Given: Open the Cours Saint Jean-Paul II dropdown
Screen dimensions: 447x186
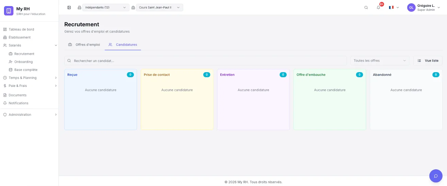Looking at the screenshot, I should (x=160, y=7).
